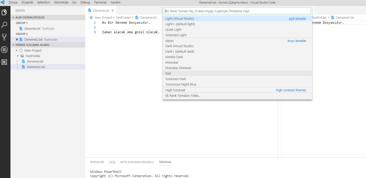Click the VS Code logo in the title bar

pyautogui.click(x=3, y=3)
